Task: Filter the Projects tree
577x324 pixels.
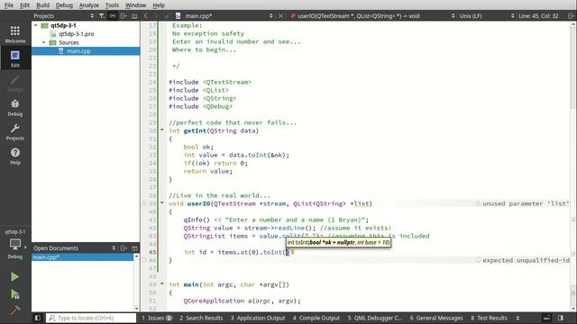Action: tap(102, 16)
